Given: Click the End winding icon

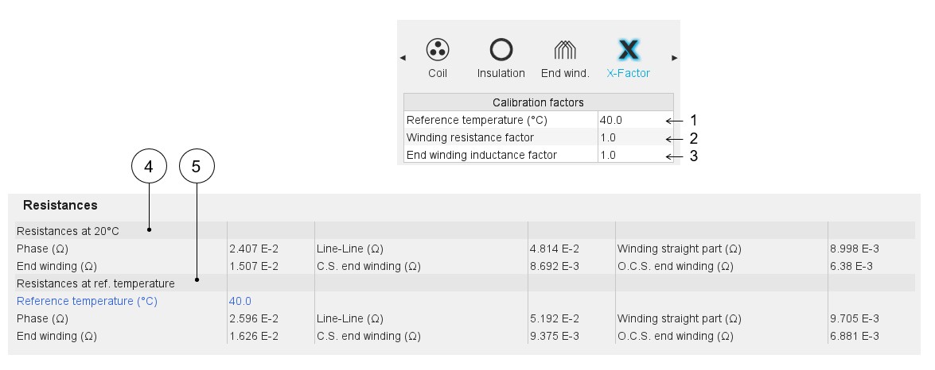Looking at the screenshot, I should click(565, 50).
